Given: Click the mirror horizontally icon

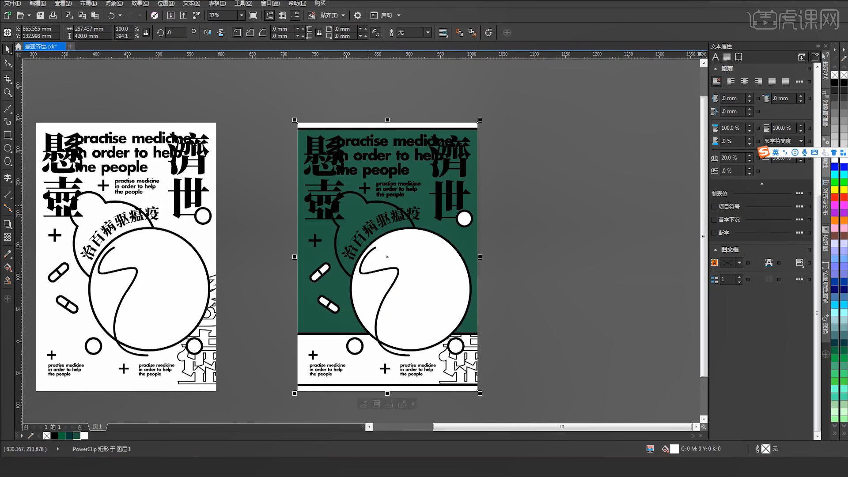Looking at the screenshot, I should pos(208,32).
